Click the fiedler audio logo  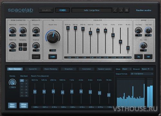coord(144,10)
